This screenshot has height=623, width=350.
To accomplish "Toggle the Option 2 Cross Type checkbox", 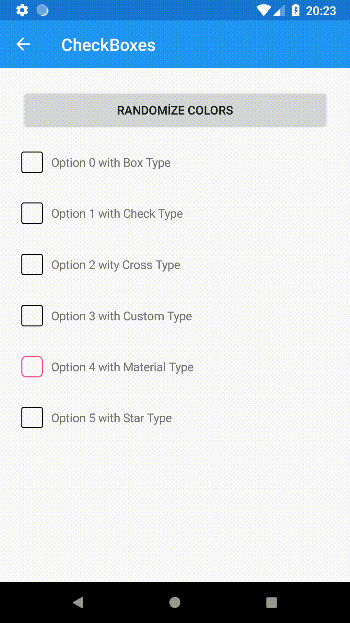I will pyautogui.click(x=32, y=264).
